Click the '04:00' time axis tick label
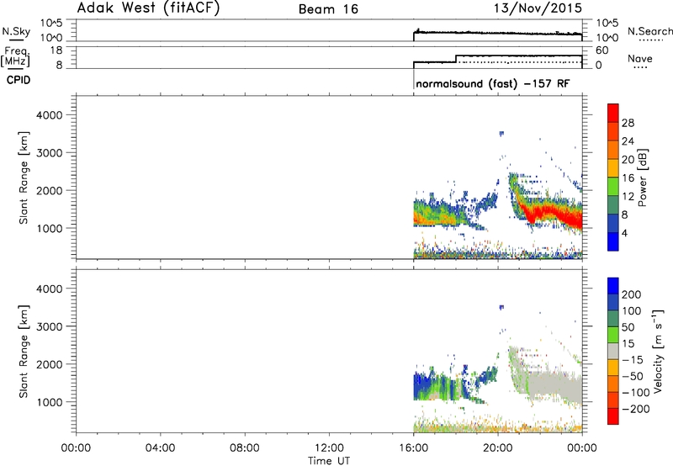The height and width of the screenshot is (466, 673). (160, 448)
